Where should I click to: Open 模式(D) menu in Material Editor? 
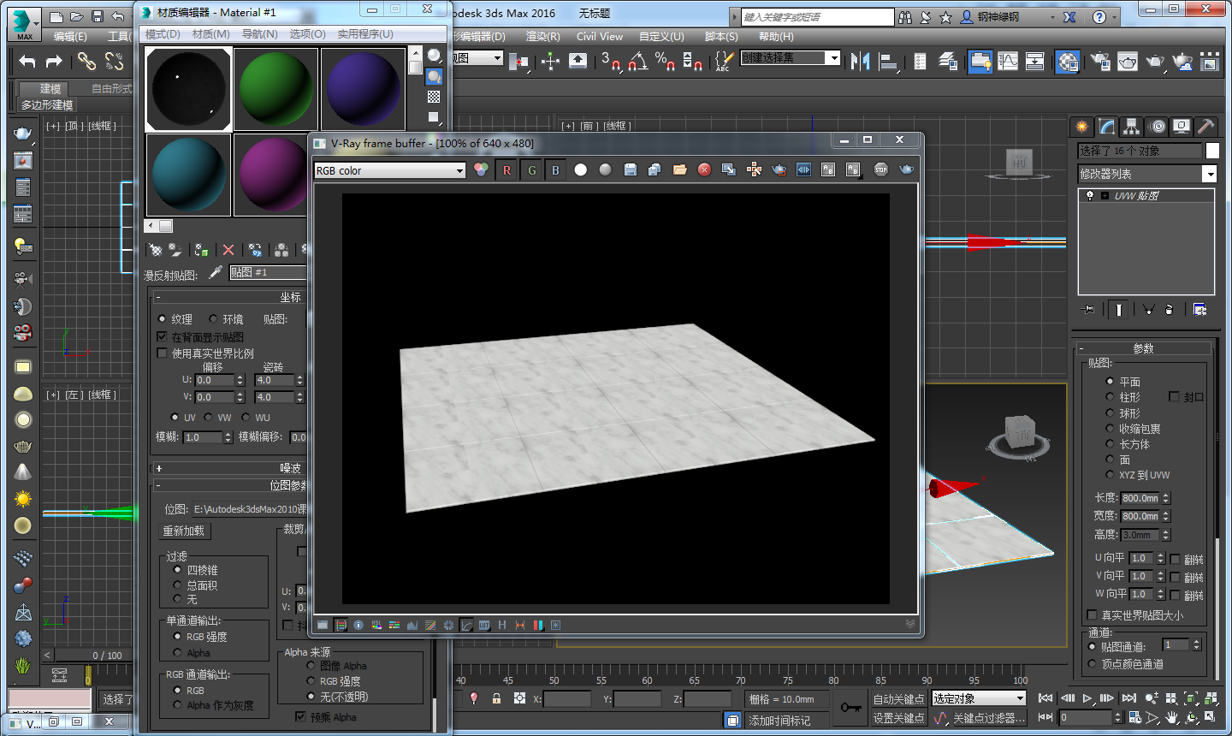[x=163, y=33]
